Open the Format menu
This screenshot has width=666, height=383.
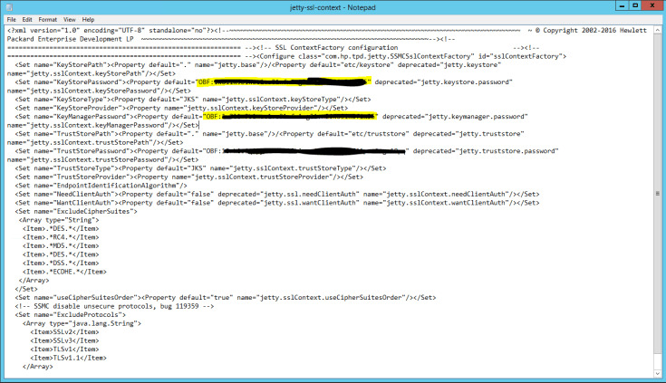coord(47,20)
